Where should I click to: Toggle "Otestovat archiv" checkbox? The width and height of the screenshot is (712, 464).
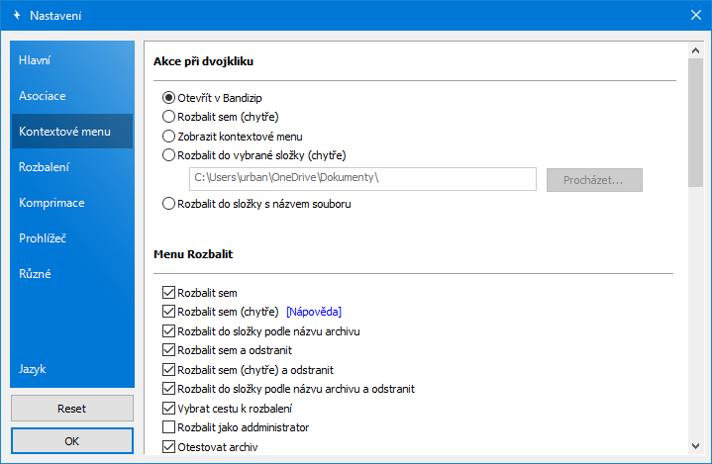tap(168, 446)
